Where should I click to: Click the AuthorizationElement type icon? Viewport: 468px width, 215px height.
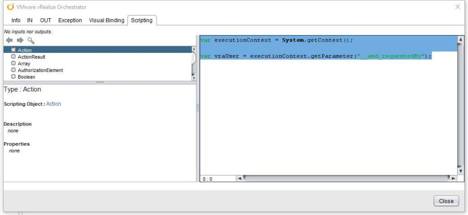(13, 70)
